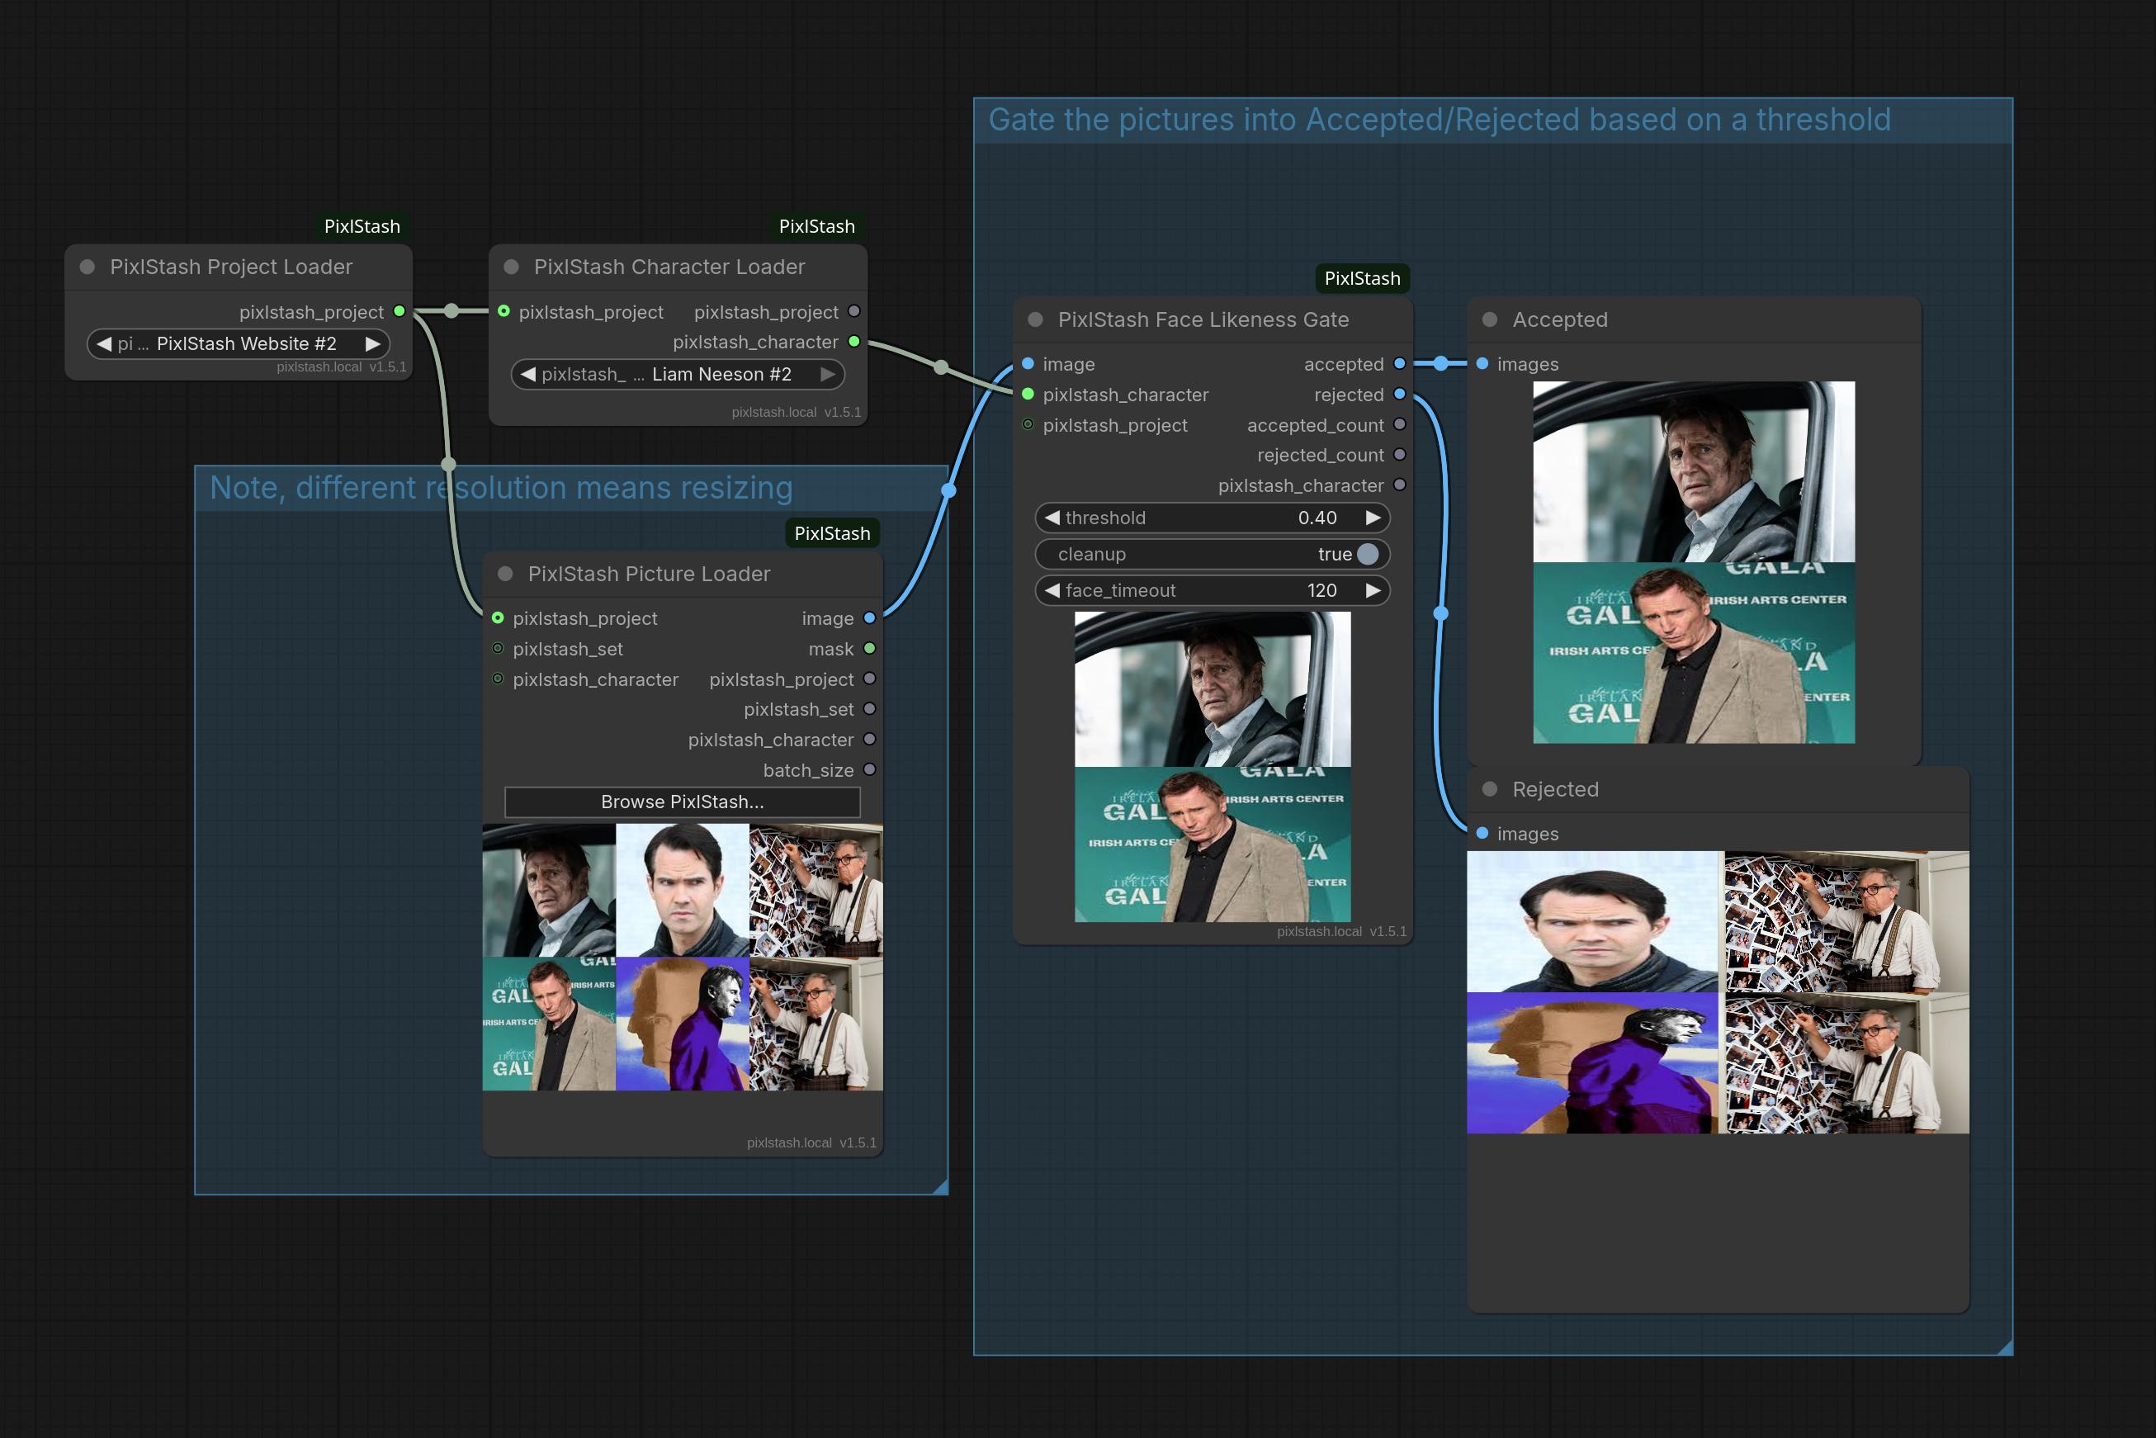This screenshot has height=1438, width=2156.
Task: Click PixlStash badge above Face Likeness Gate
Action: 1363,279
